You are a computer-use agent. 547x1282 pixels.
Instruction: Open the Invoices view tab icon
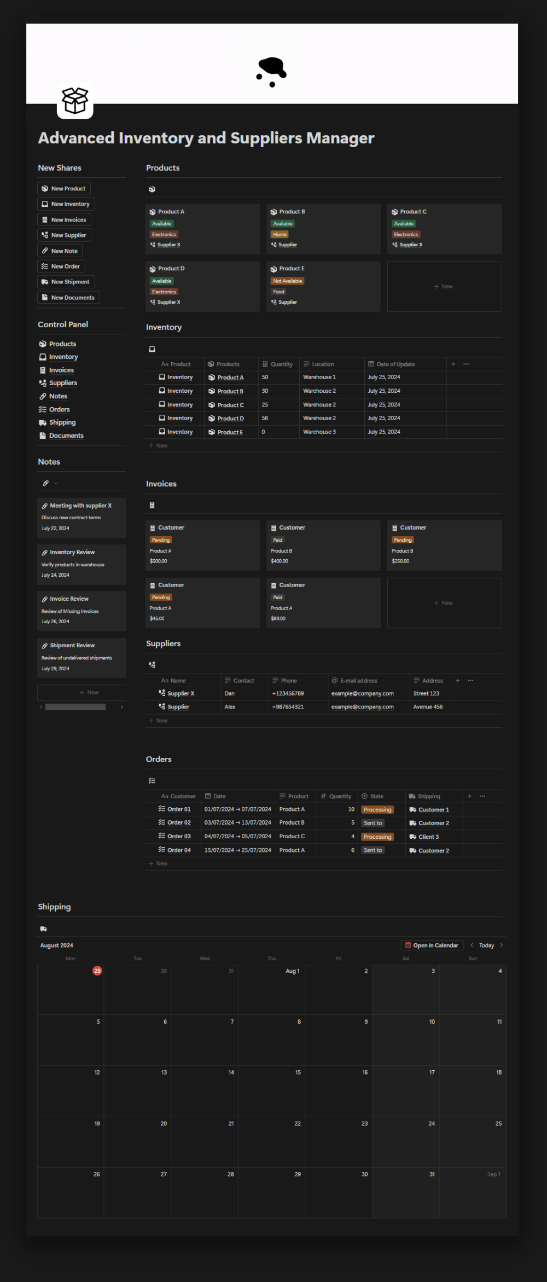(152, 506)
